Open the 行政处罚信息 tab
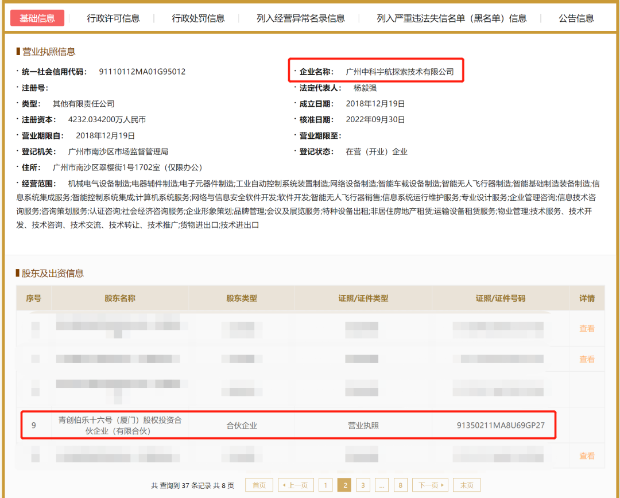 pos(198,18)
